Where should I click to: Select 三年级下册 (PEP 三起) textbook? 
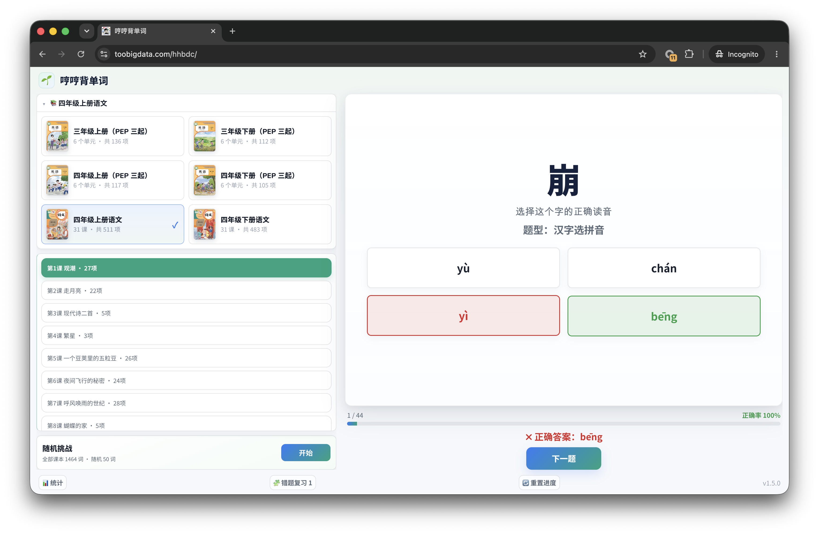(260, 136)
